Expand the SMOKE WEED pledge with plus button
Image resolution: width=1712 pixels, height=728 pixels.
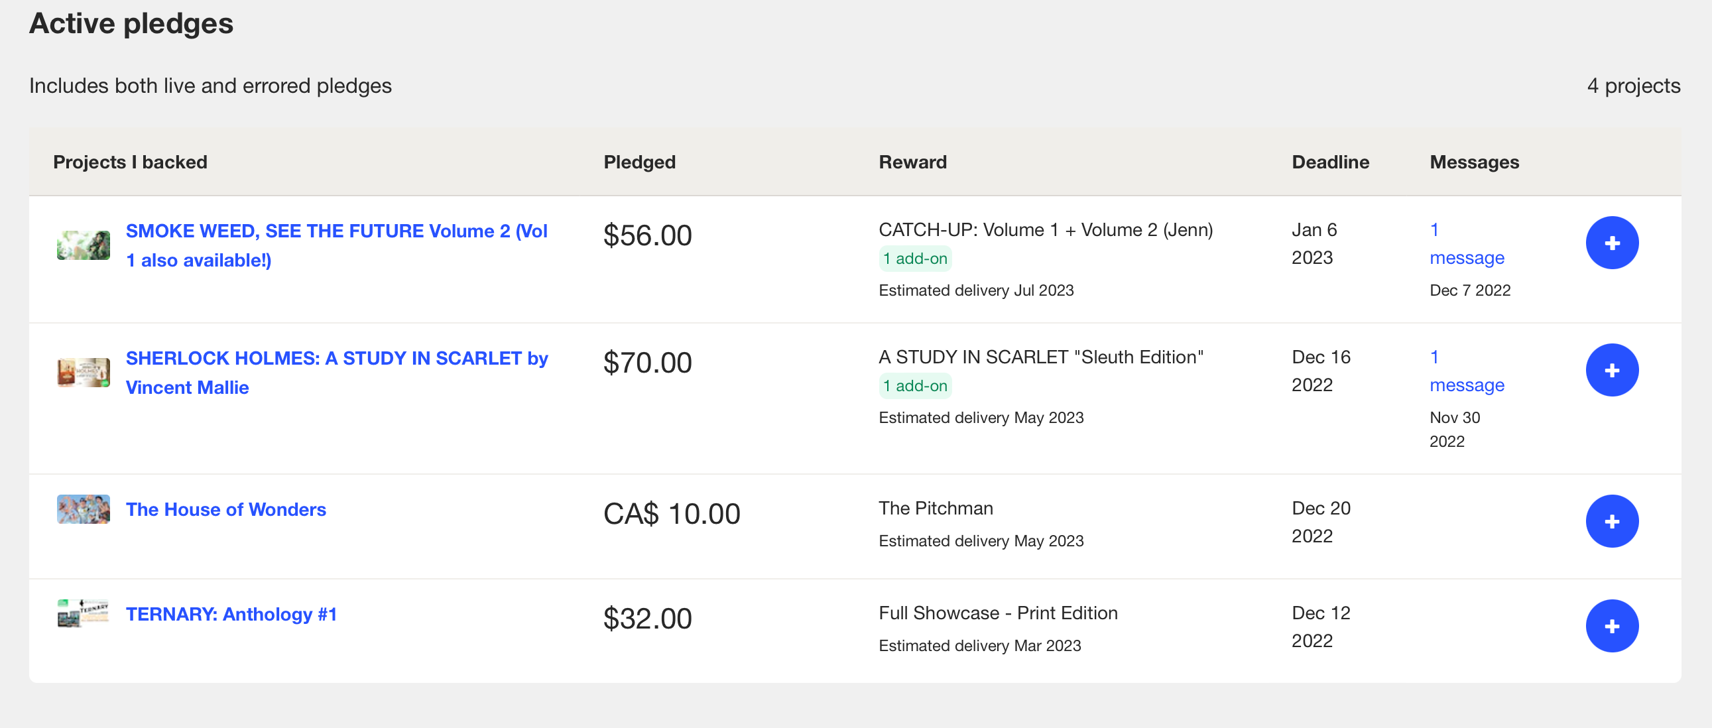(1612, 243)
